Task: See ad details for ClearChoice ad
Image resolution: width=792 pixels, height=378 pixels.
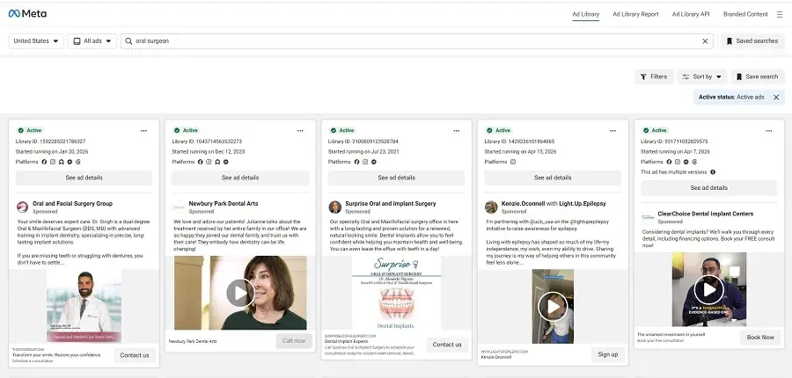Action: (x=708, y=188)
